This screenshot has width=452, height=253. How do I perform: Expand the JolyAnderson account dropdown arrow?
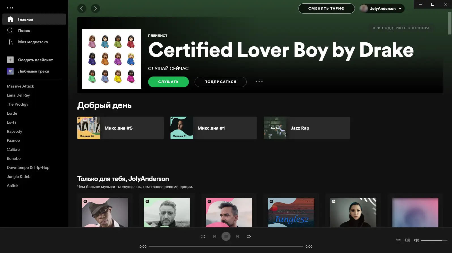[x=400, y=9]
